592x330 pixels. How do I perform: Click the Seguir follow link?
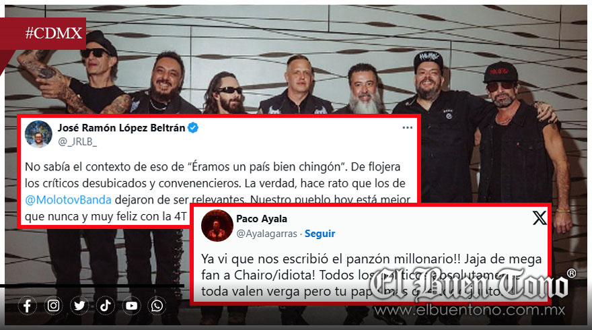click(x=320, y=234)
